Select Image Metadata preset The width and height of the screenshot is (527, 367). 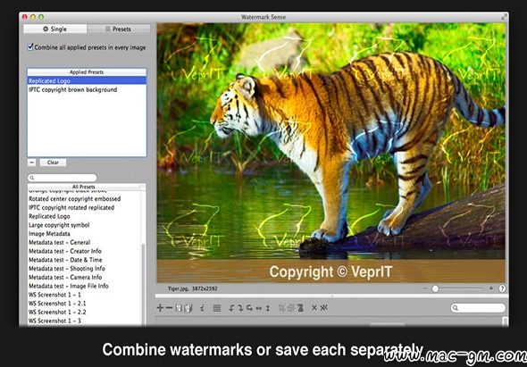tap(84, 234)
